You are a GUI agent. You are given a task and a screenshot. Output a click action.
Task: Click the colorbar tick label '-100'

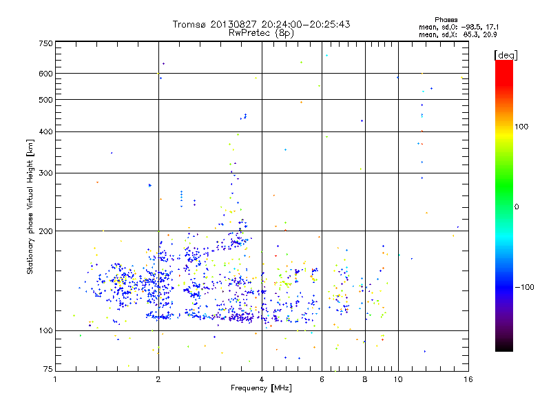tap(525, 287)
